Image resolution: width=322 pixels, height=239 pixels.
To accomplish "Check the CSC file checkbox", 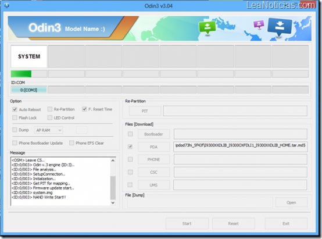I will pyautogui.click(x=130, y=172).
